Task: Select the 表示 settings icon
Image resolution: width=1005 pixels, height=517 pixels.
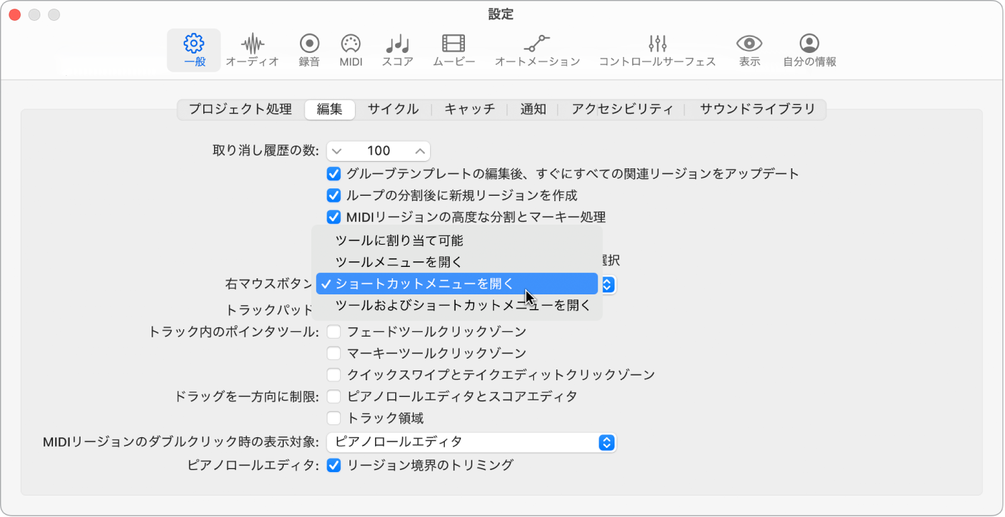Action: [x=749, y=50]
